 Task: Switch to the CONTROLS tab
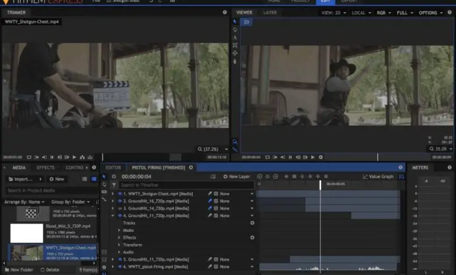tap(74, 167)
